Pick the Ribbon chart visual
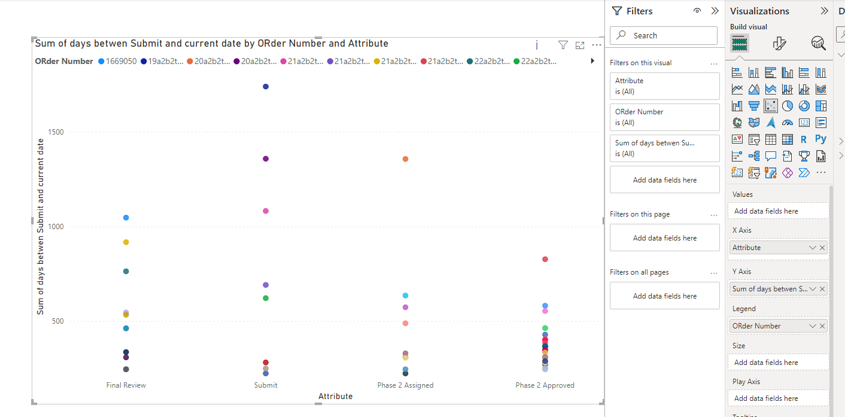The image size is (845, 417). (x=821, y=89)
